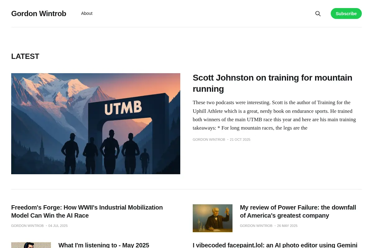Open the Edison portrait thumbnail
The width and height of the screenshot is (373, 248).
point(213,218)
